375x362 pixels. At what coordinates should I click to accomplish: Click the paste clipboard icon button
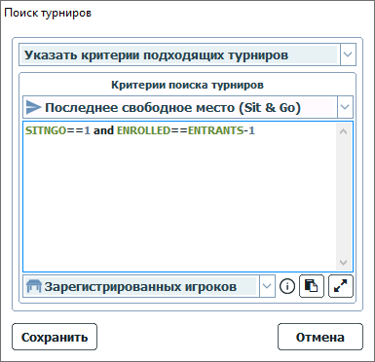click(312, 286)
